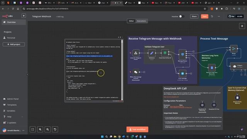Reset canvas zoom level
247x139 pixels.
(55, 129)
